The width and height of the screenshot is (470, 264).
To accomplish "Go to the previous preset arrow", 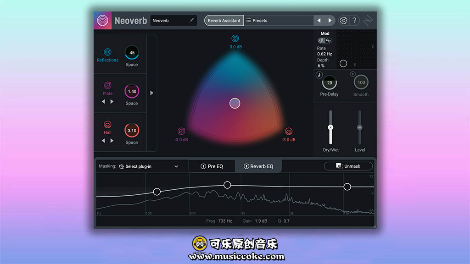I will [319, 20].
